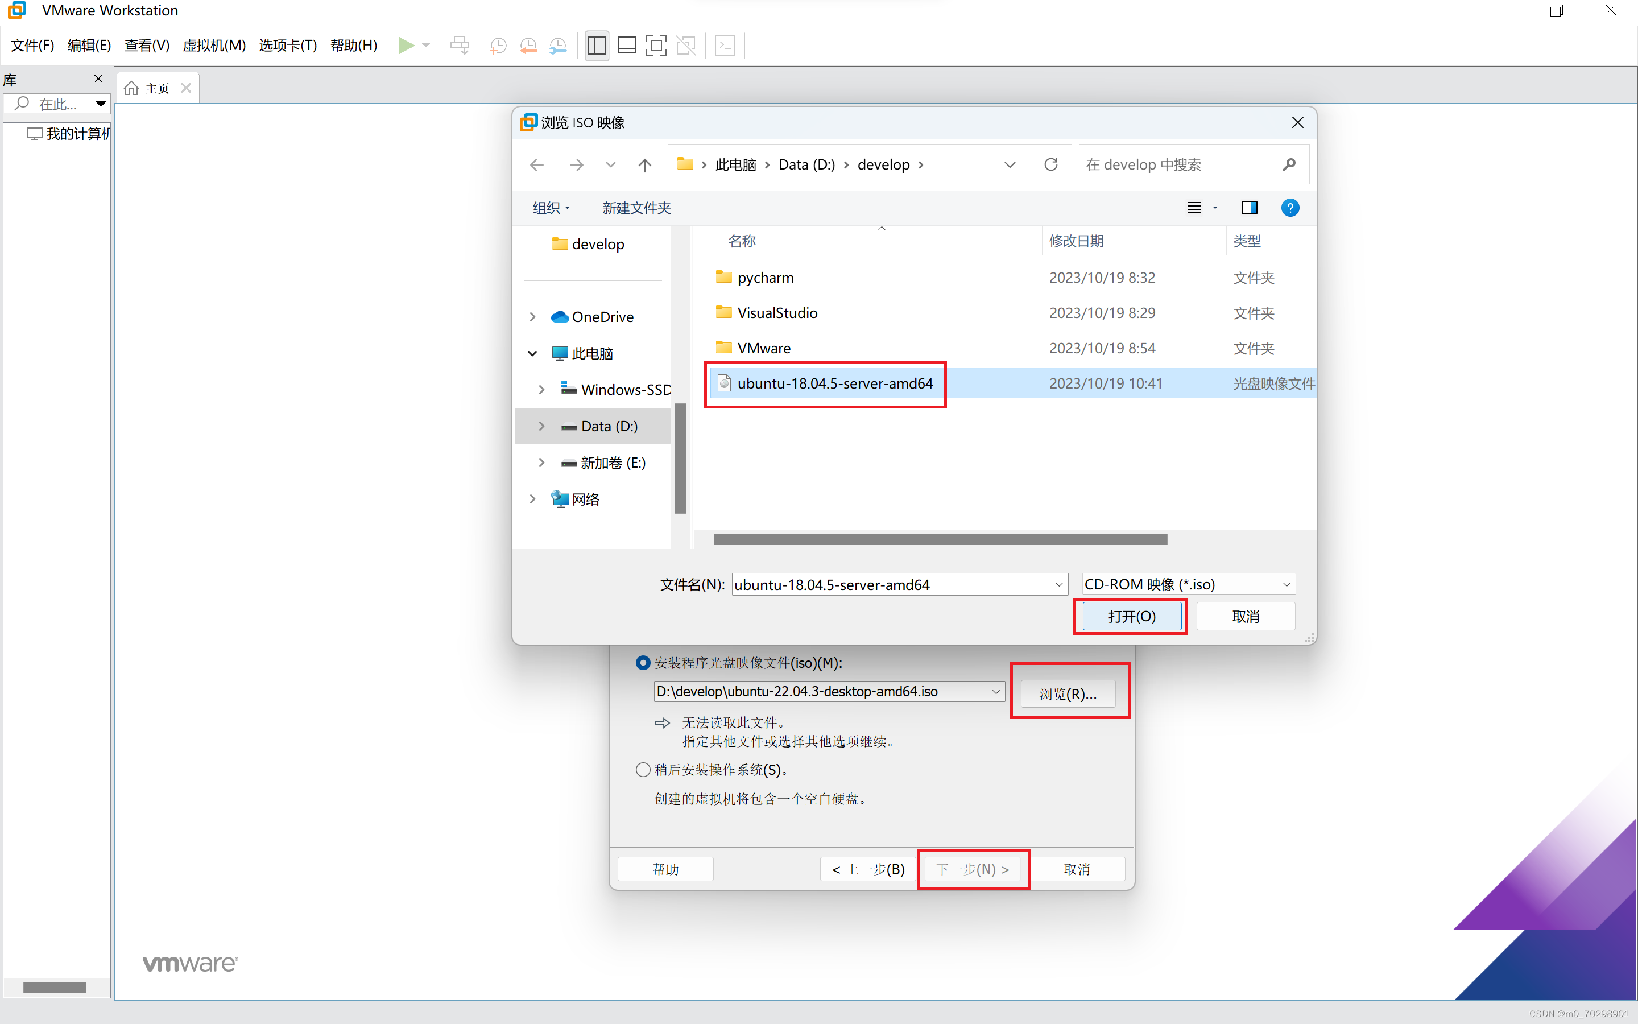Click the revert to snapshot icon
The height and width of the screenshot is (1024, 1638).
point(528,46)
